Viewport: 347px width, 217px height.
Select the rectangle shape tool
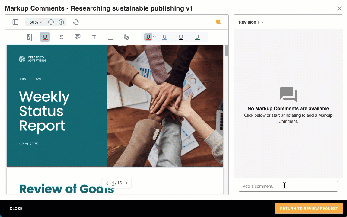tap(110, 37)
